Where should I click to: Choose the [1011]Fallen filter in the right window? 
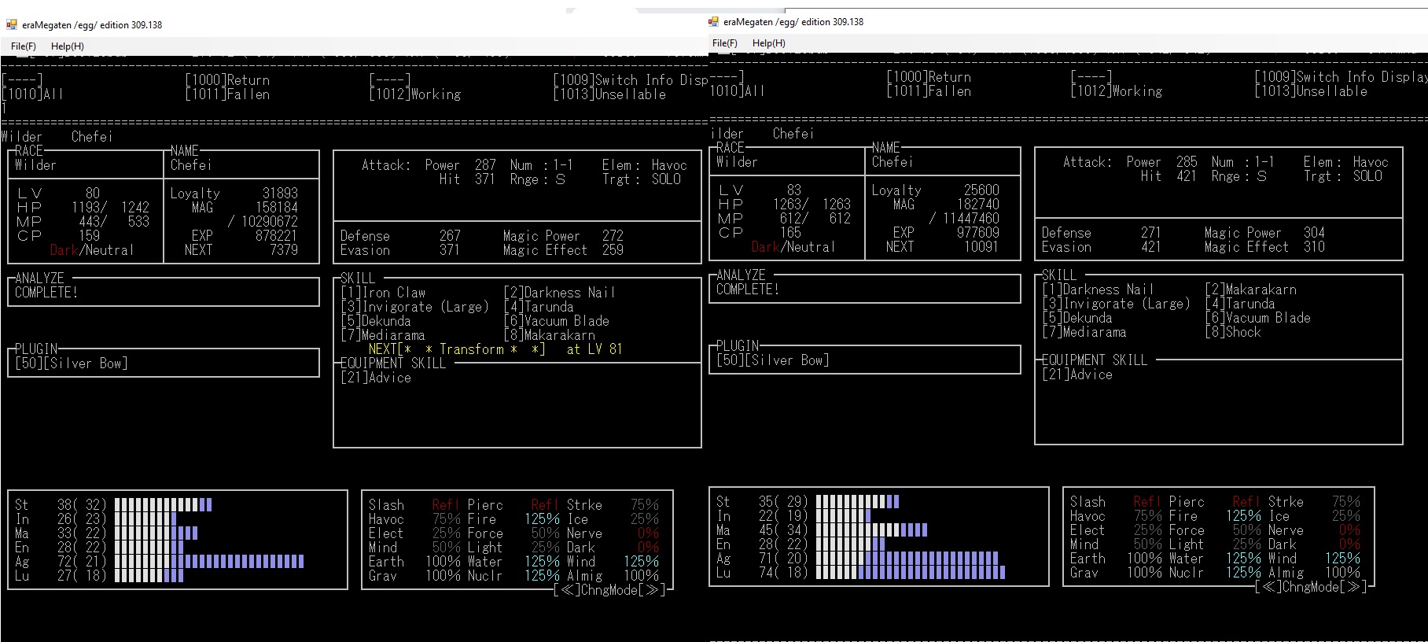[929, 91]
